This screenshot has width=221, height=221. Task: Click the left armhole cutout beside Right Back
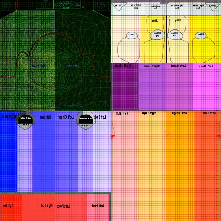point(25,121)
